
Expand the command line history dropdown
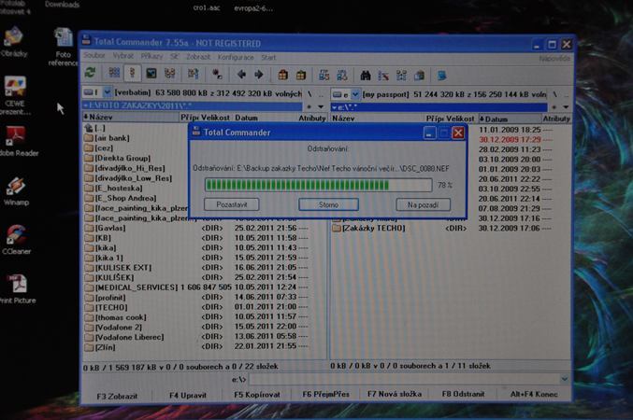click(565, 379)
